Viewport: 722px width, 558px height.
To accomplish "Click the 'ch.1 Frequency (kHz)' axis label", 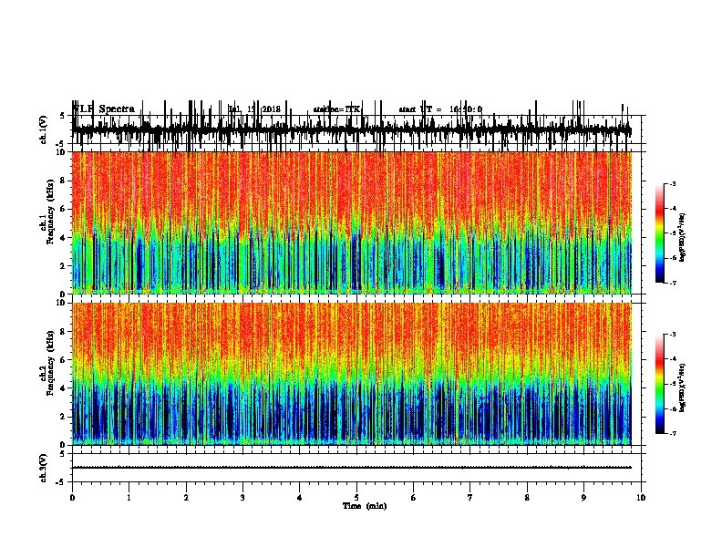I will [46, 212].
